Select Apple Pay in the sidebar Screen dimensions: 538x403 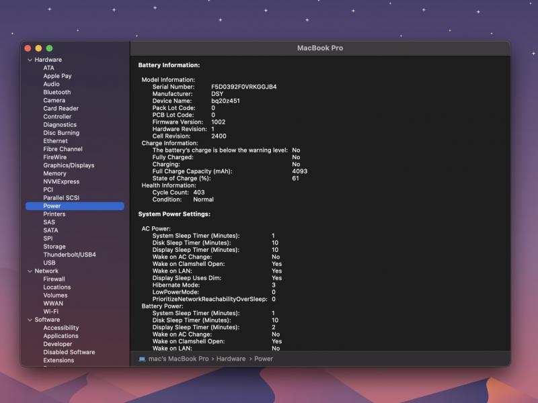(x=57, y=76)
